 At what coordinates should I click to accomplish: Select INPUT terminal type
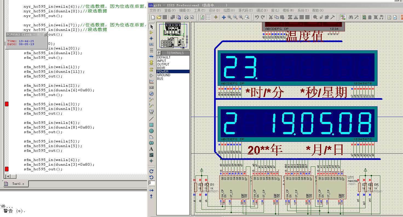173,61
